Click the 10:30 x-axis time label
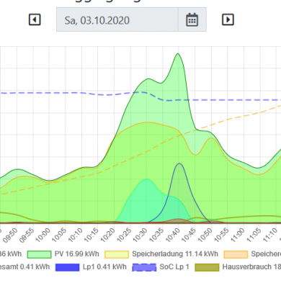Image resolution: width=281 pixels, height=288 pixels. coord(140,235)
